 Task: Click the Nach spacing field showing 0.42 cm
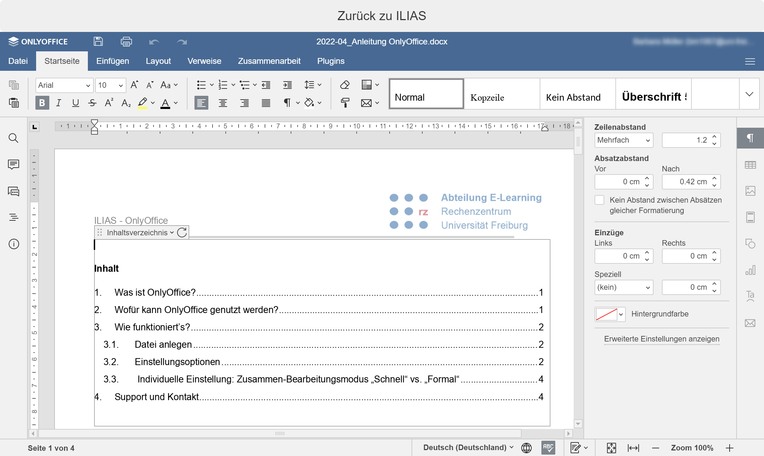click(691, 182)
